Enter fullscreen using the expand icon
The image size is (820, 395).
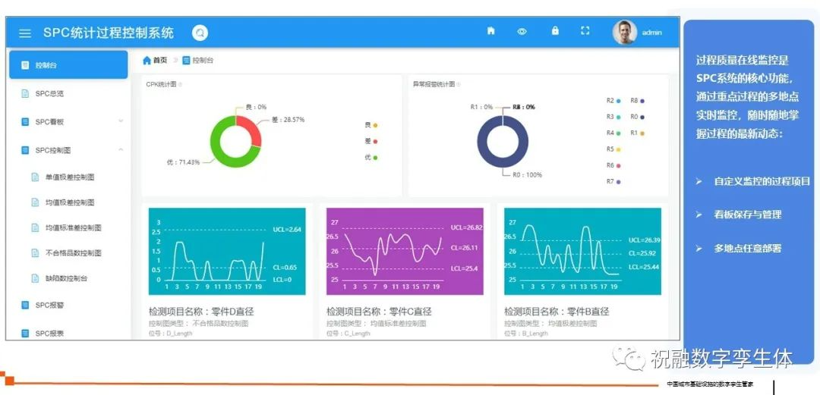[x=585, y=31]
